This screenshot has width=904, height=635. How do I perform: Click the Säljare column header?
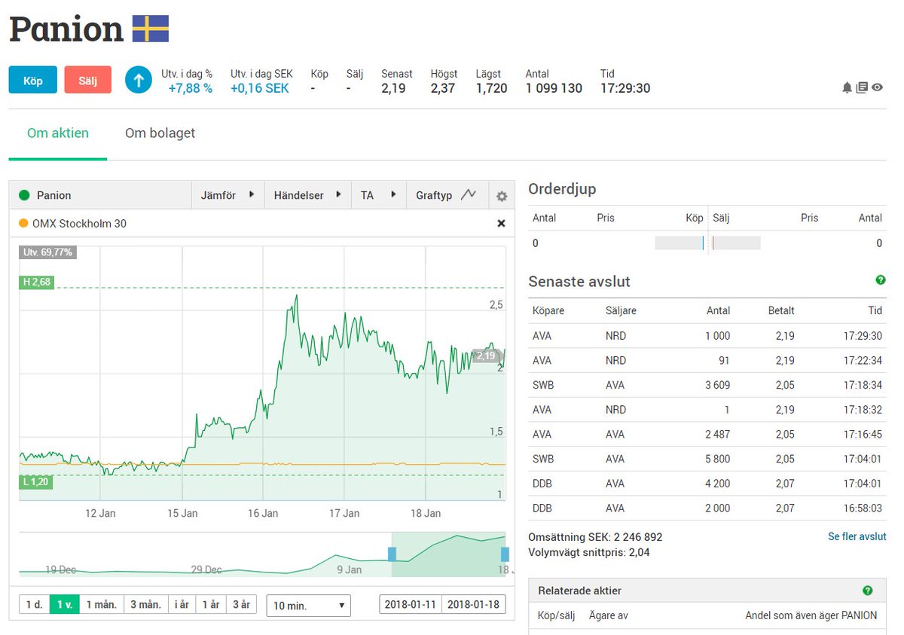621,310
